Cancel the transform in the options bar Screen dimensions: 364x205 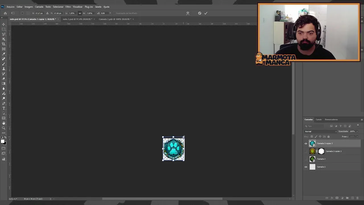click(200, 13)
